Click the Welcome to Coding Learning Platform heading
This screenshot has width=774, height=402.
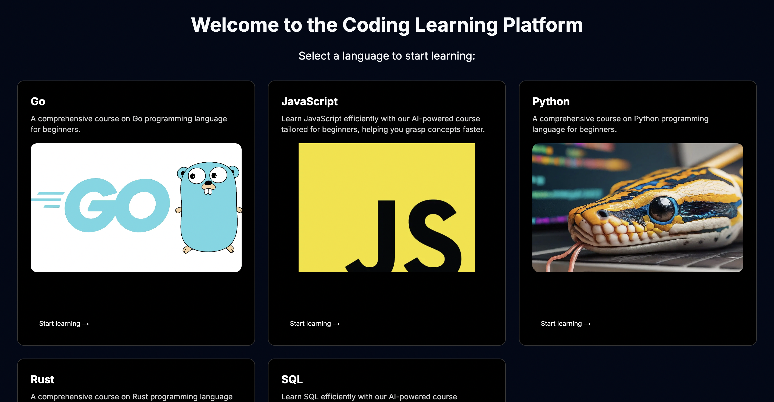(387, 25)
